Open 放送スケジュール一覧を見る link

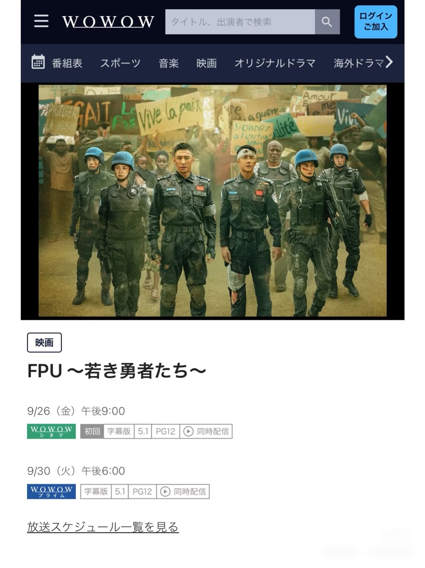click(x=103, y=527)
